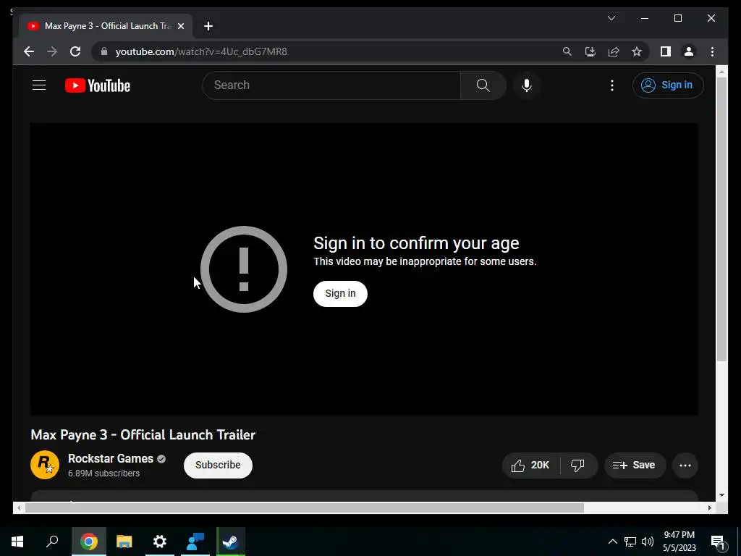The image size is (741, 556).
Task: Open Chrome side panel icon
Action: 666,51
